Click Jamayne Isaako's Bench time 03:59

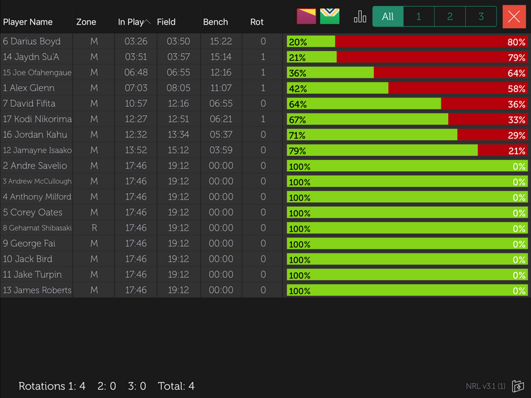click(221, 151)
